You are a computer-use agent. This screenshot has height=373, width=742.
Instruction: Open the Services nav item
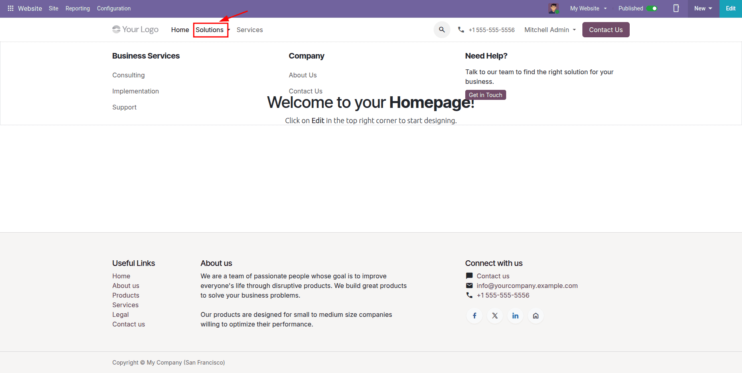(x=250, y=30)
